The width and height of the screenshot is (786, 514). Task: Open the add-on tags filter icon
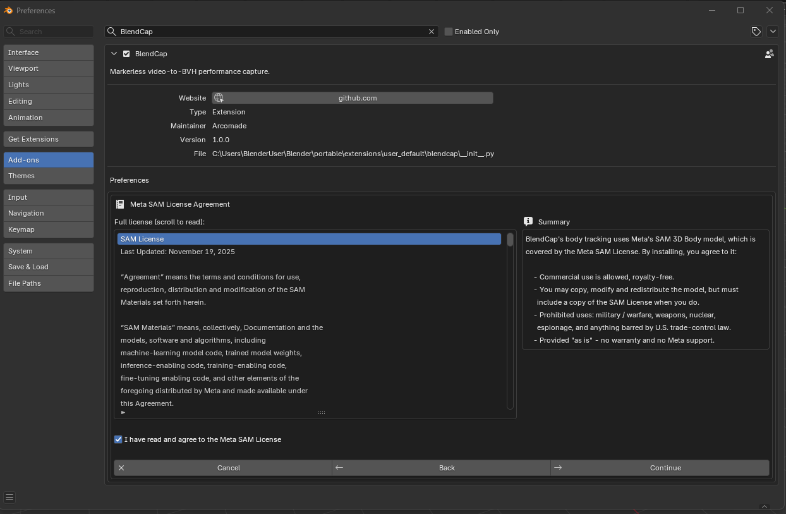click(x=756, y=32)
